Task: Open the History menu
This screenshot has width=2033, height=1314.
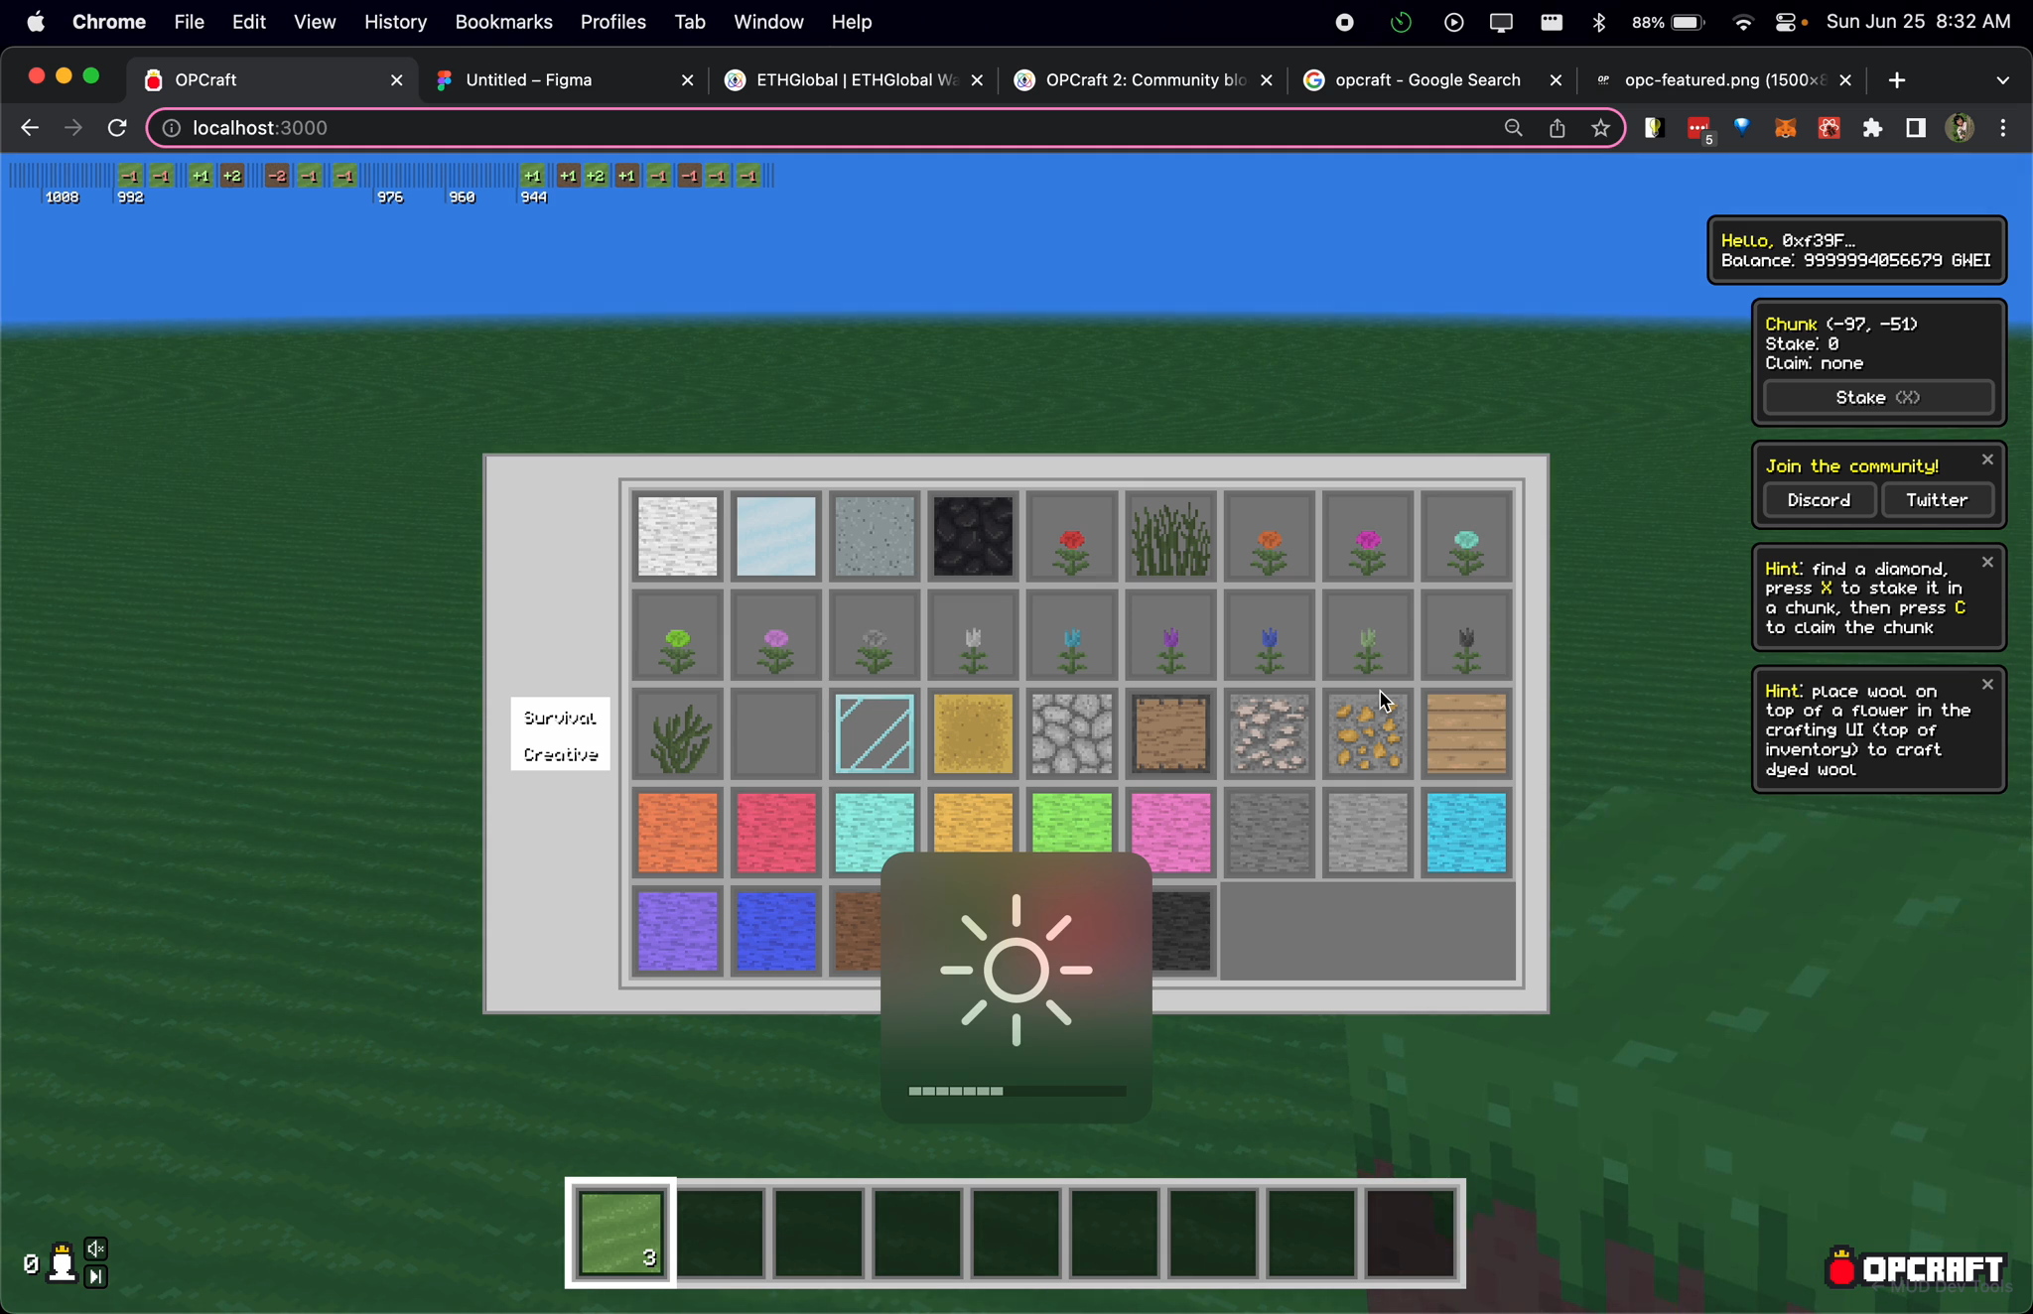Action: [395, 22]
